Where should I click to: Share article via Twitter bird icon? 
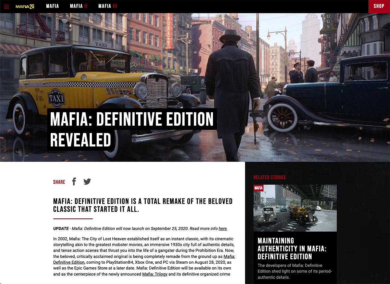[x=87, y=182]
